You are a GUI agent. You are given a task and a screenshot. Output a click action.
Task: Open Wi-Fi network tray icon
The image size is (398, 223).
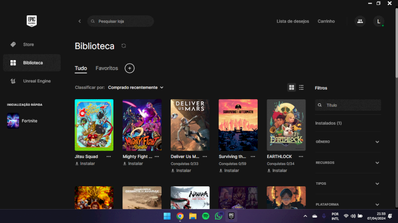(346, 216)
